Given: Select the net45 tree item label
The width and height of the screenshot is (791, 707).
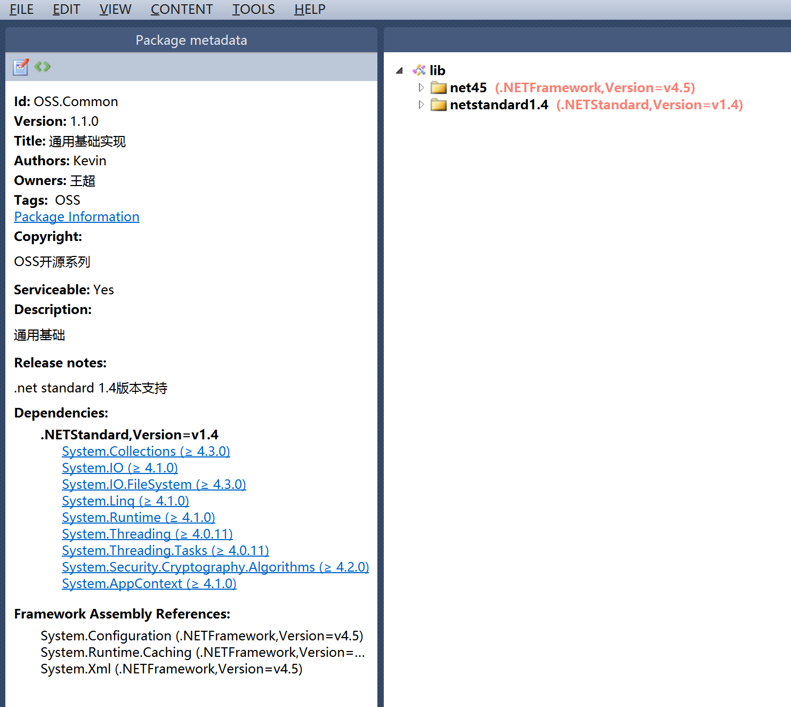Looking at the screenshot, I should tap(468, 87).
